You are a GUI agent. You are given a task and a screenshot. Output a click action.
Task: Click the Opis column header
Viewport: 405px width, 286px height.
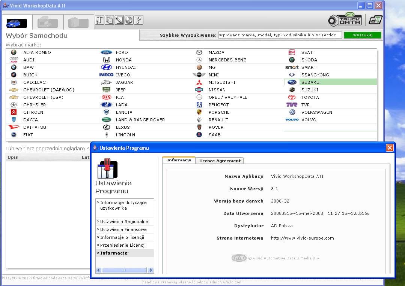13,157
